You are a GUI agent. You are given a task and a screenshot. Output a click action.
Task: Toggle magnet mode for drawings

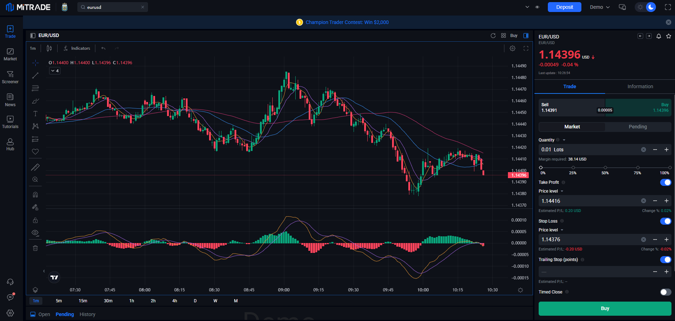[x=35, y=195]
